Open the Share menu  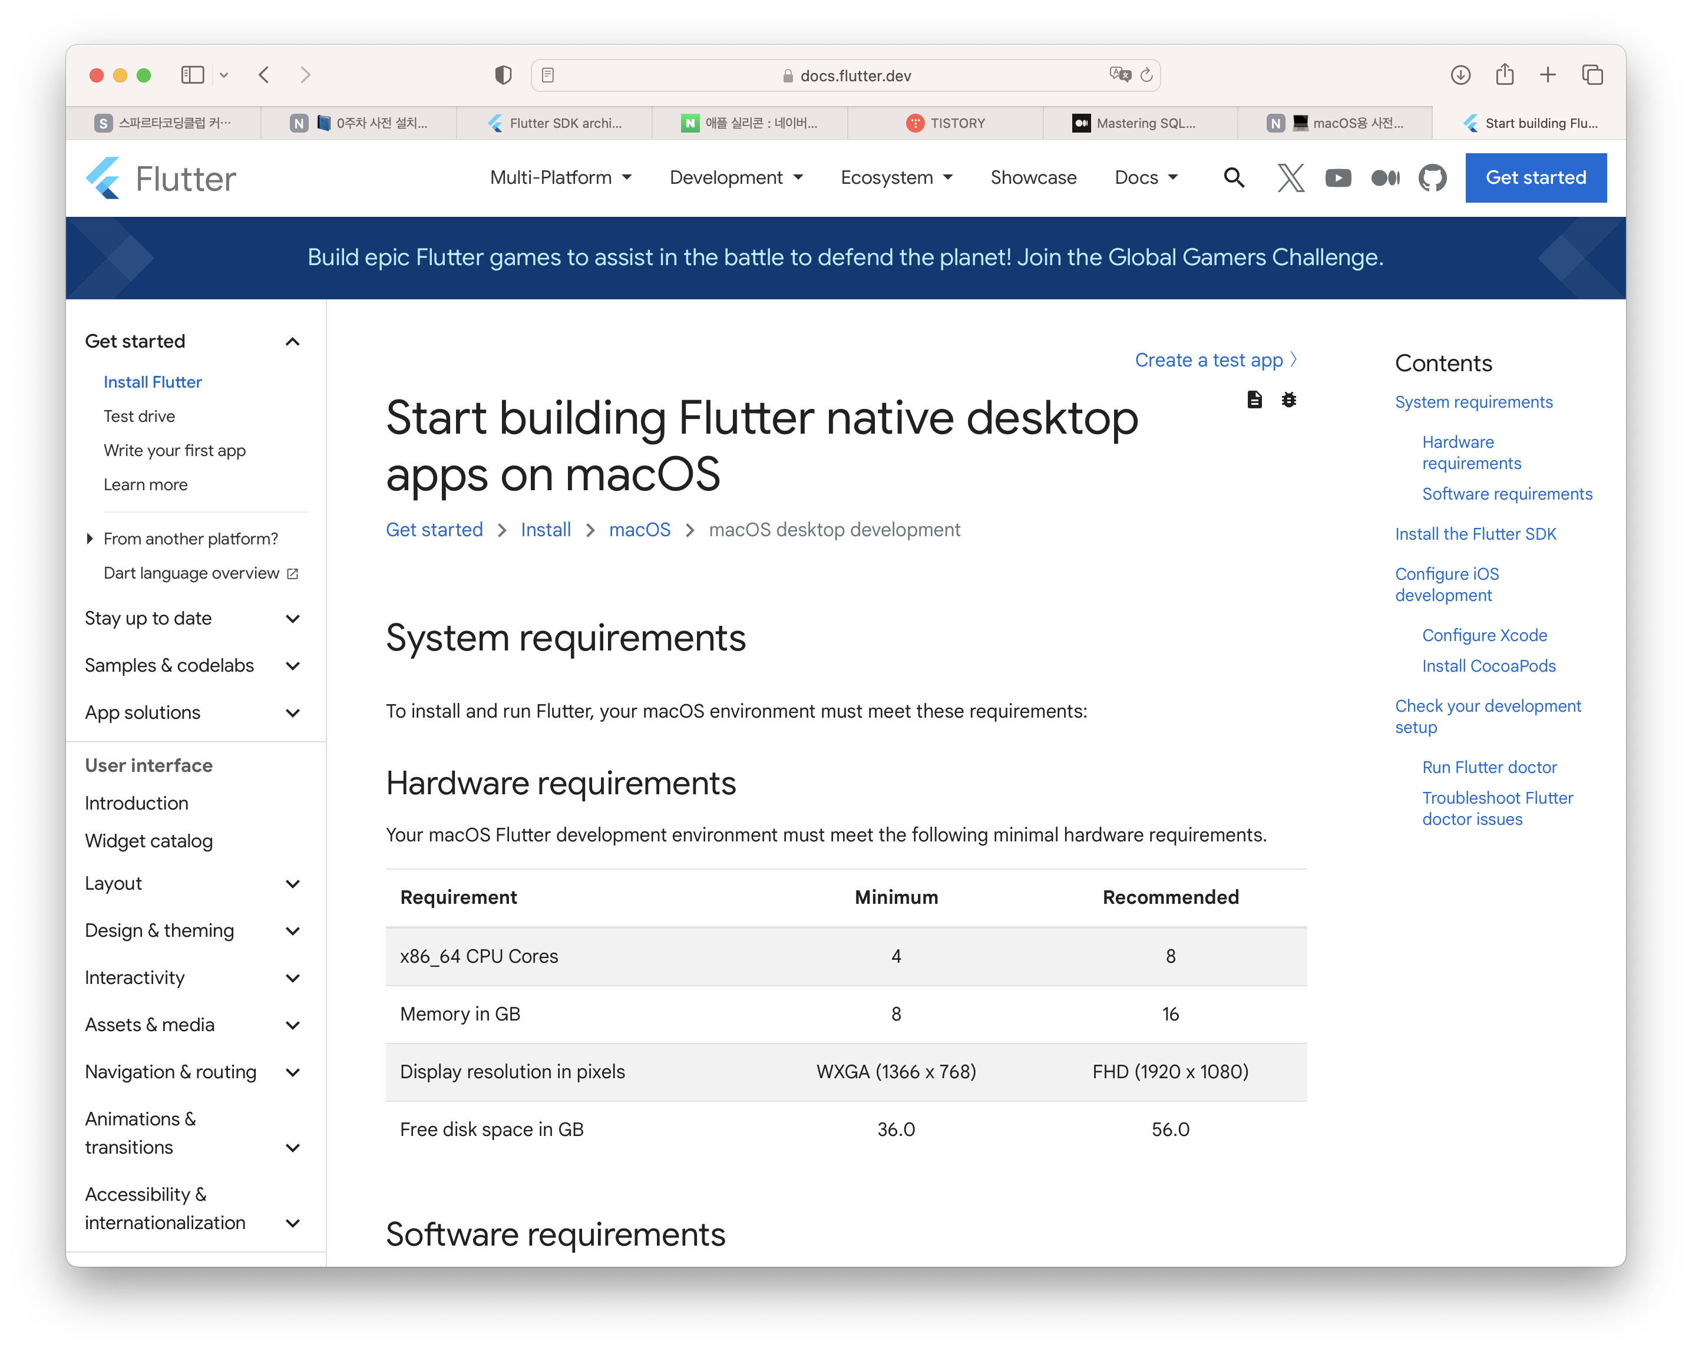point(1503,74)
